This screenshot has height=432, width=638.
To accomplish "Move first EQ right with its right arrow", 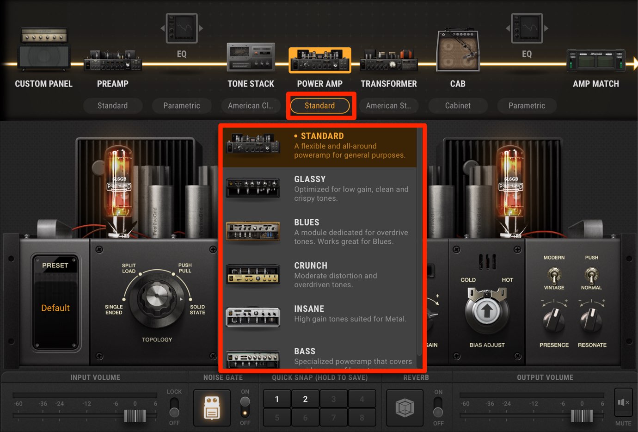I will [201, 28].
